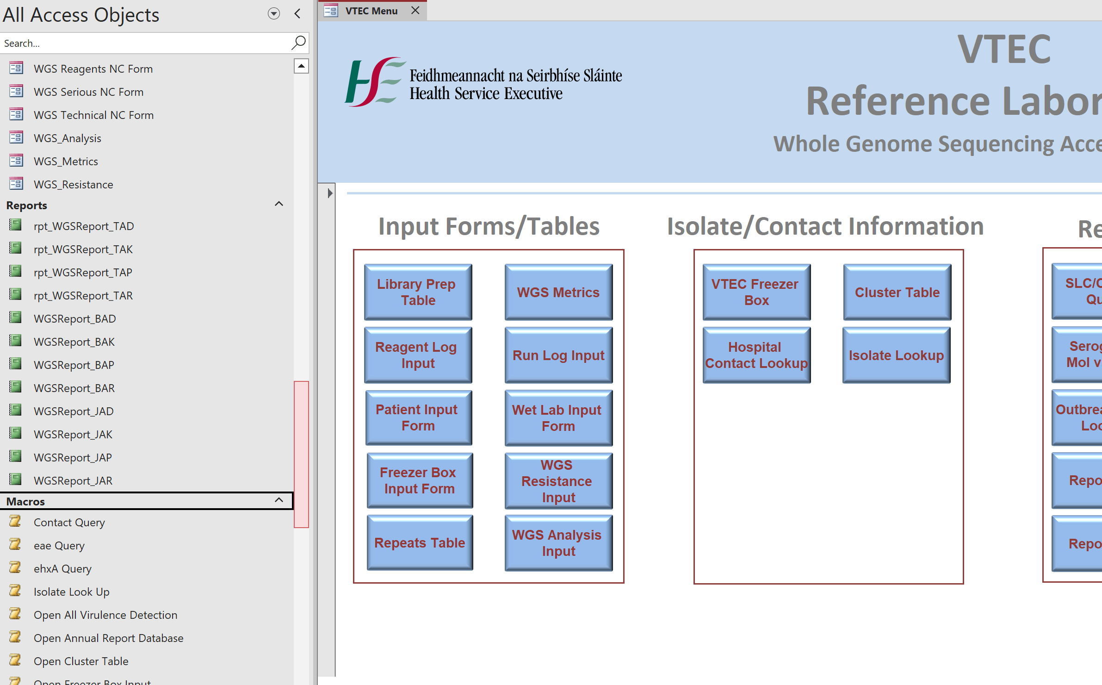Image resolution: width=1102 pixels, height=685 pixels.
Task: Click the scroll up arrow of navigation pane
Action: pyautogui.click(x=301, y=66)
